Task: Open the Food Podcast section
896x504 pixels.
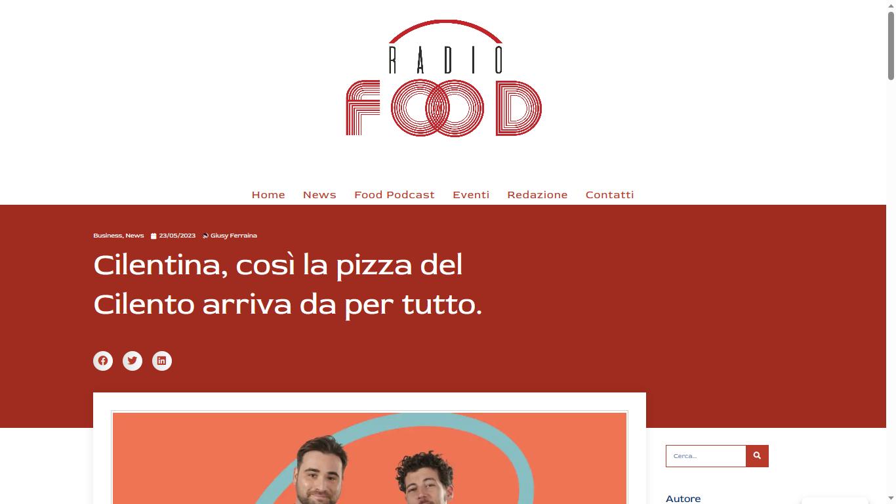Action: (x=394, y=195)
